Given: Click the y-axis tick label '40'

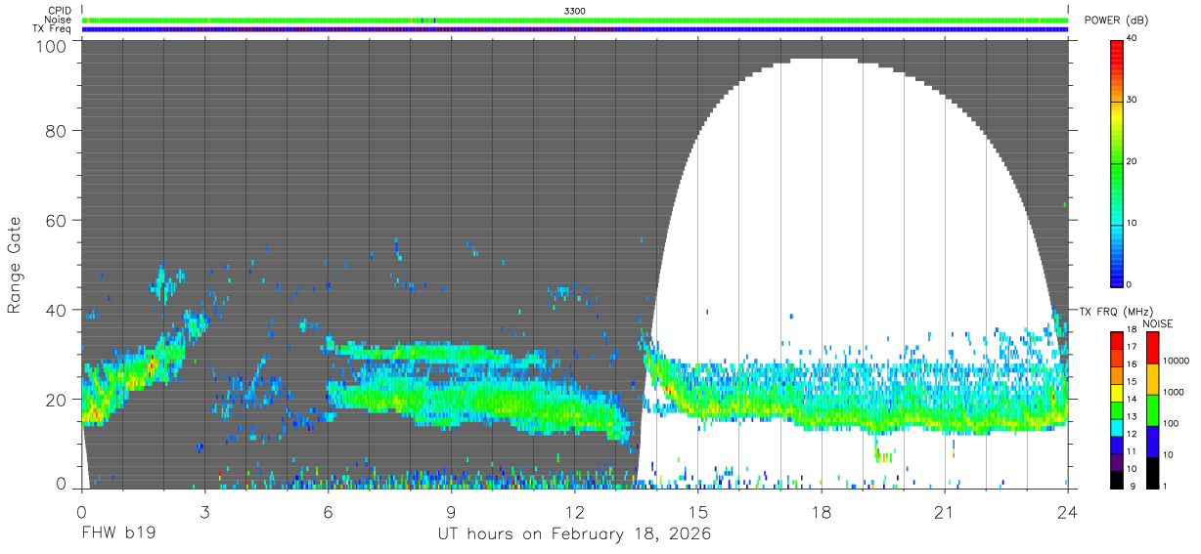Looking at the screenshot, I should (x=56, y=310).
